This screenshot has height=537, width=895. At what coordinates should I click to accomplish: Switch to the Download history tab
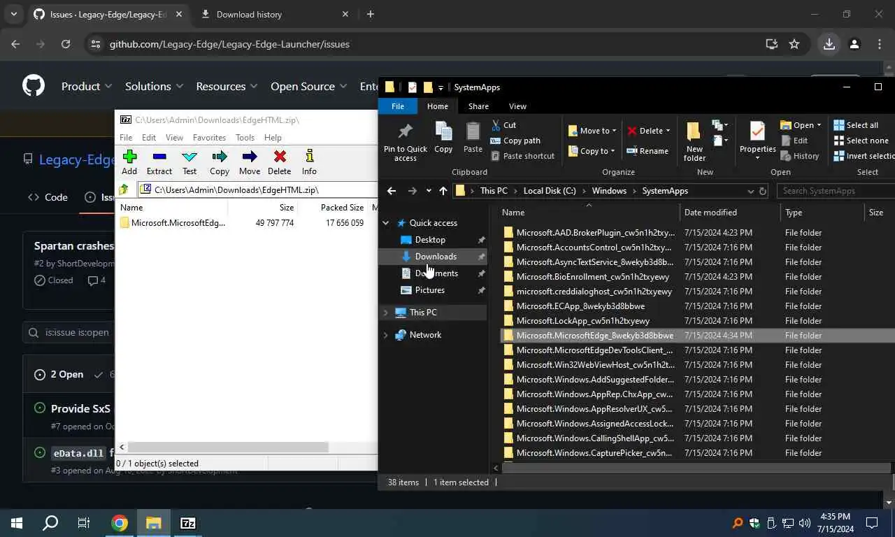pos(275,14)
